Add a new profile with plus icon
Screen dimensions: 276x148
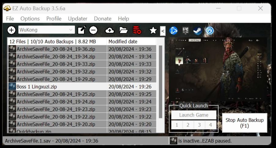pyautogui.click(x=11, y=30)
